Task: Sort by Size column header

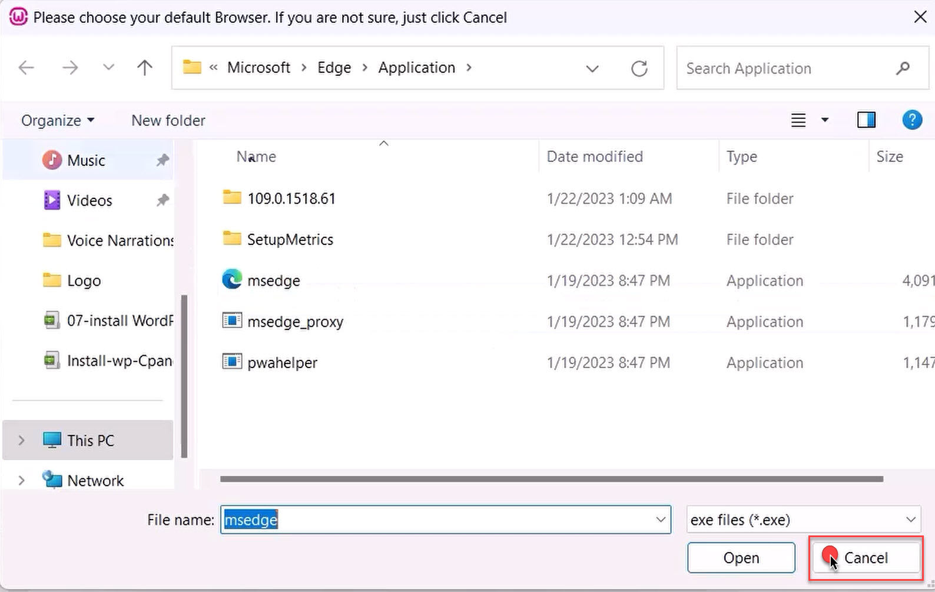Action: 890,157
